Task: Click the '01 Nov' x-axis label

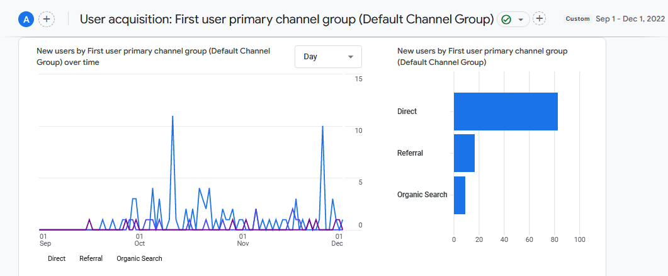Action: tap(243, 239)
